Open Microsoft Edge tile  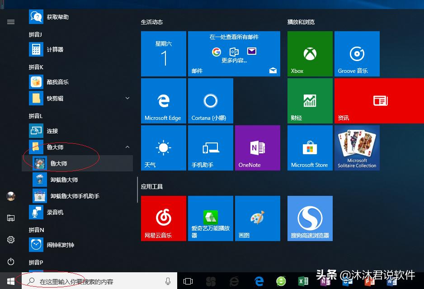tap(163, 101)
